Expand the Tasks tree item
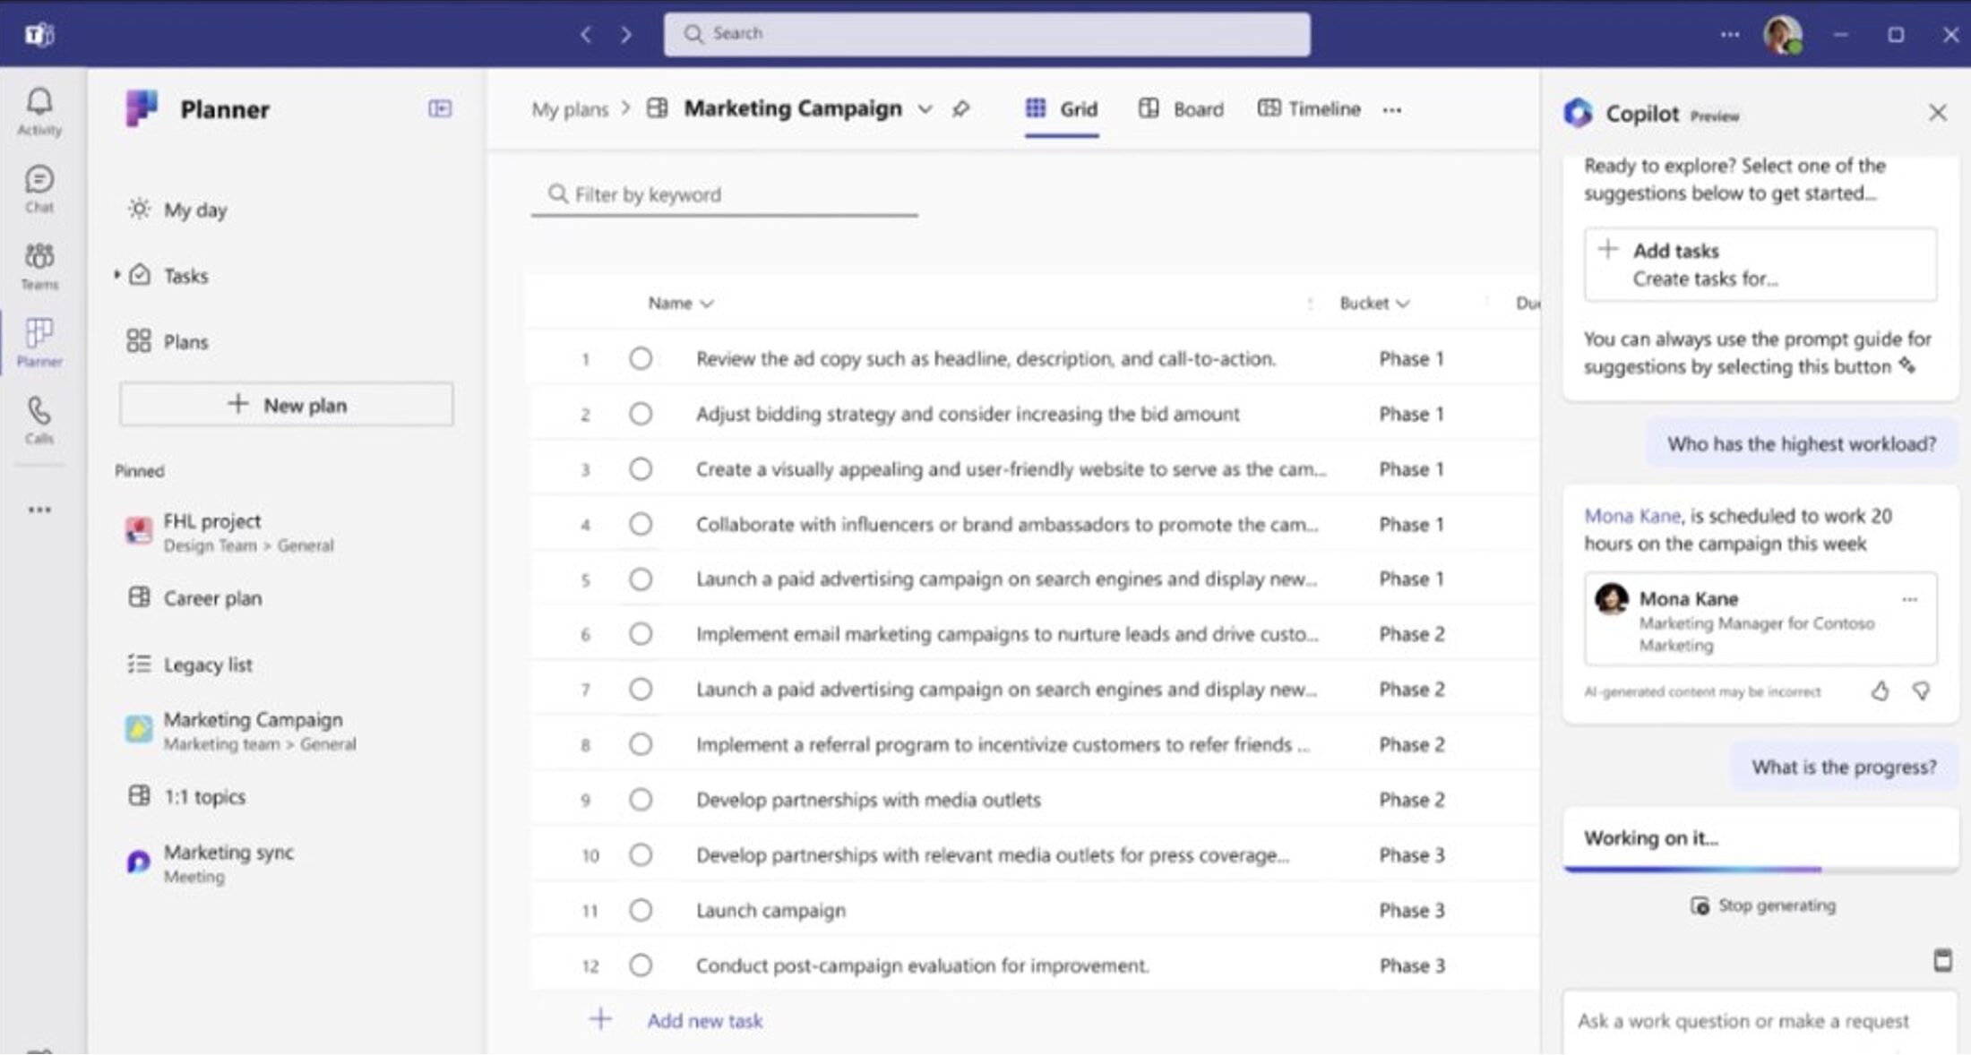Screen dimensions: 1971x1055 [x=116, y=276]
